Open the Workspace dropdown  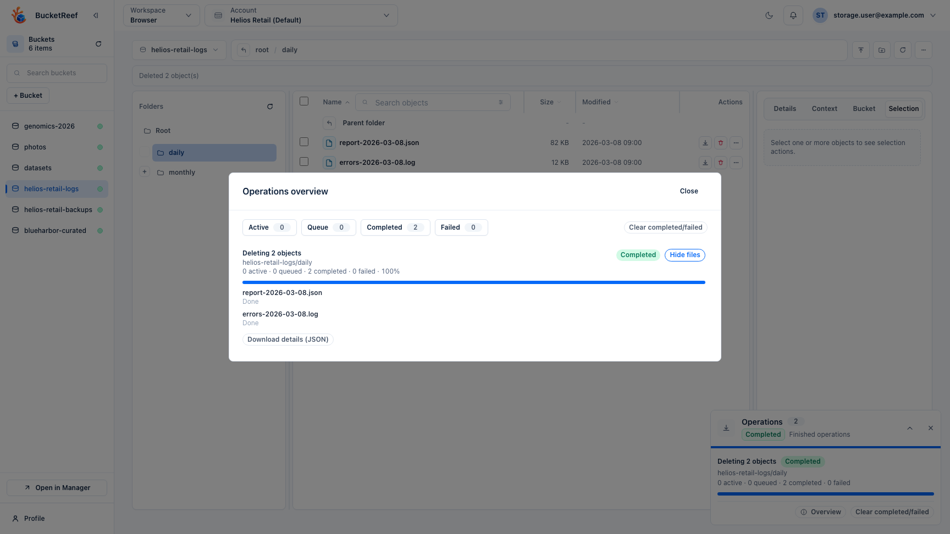coord(162,15)
